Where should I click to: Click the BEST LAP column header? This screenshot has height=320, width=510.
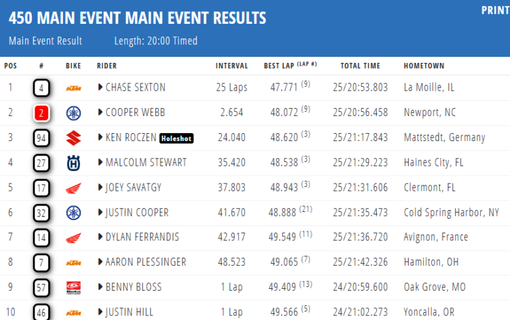[281, 66]
